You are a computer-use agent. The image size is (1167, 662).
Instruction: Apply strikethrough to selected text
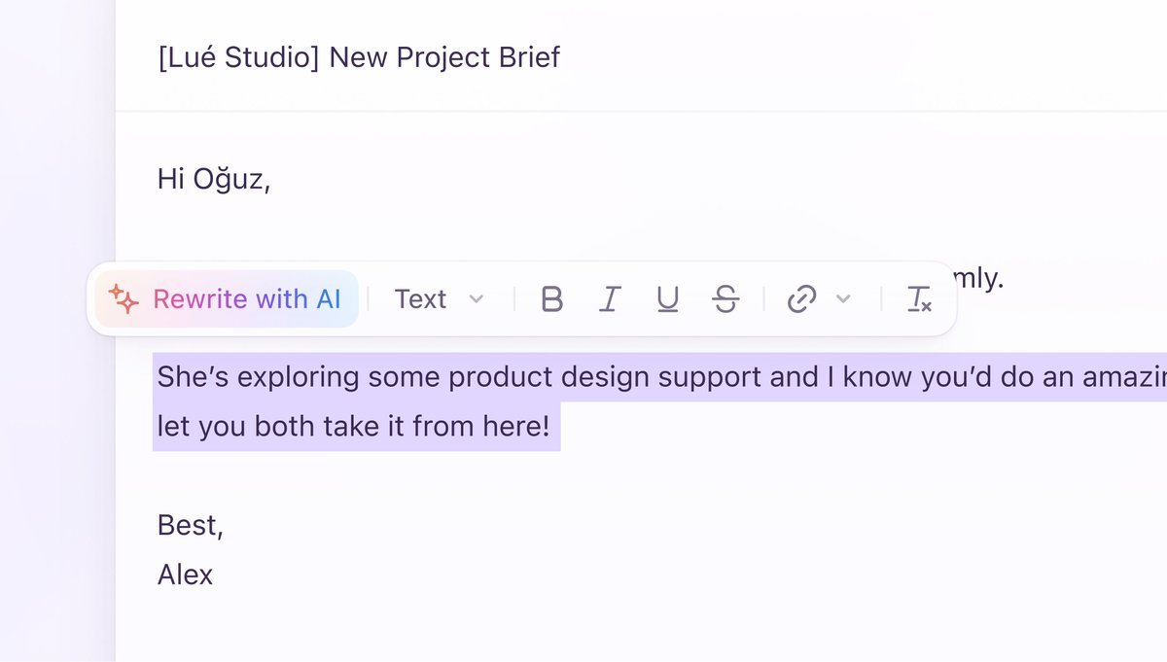point(725,299)
